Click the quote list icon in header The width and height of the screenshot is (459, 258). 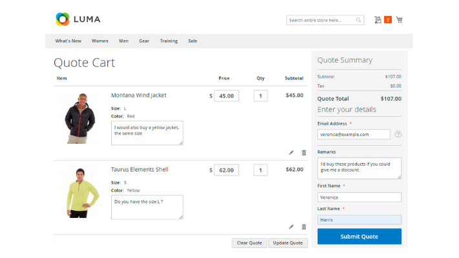tap(378, 20)
